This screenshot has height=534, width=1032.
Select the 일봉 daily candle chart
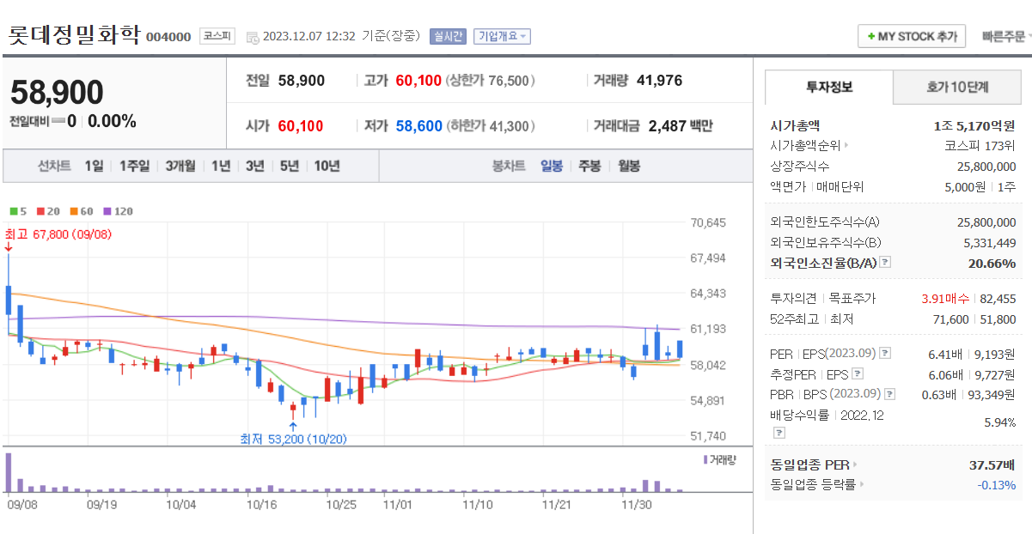pyautogui.click(x=552, y=167)
